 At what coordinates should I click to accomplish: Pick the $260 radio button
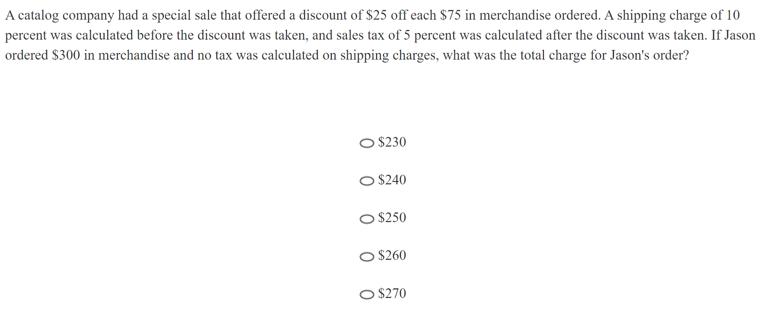[367, 257]
